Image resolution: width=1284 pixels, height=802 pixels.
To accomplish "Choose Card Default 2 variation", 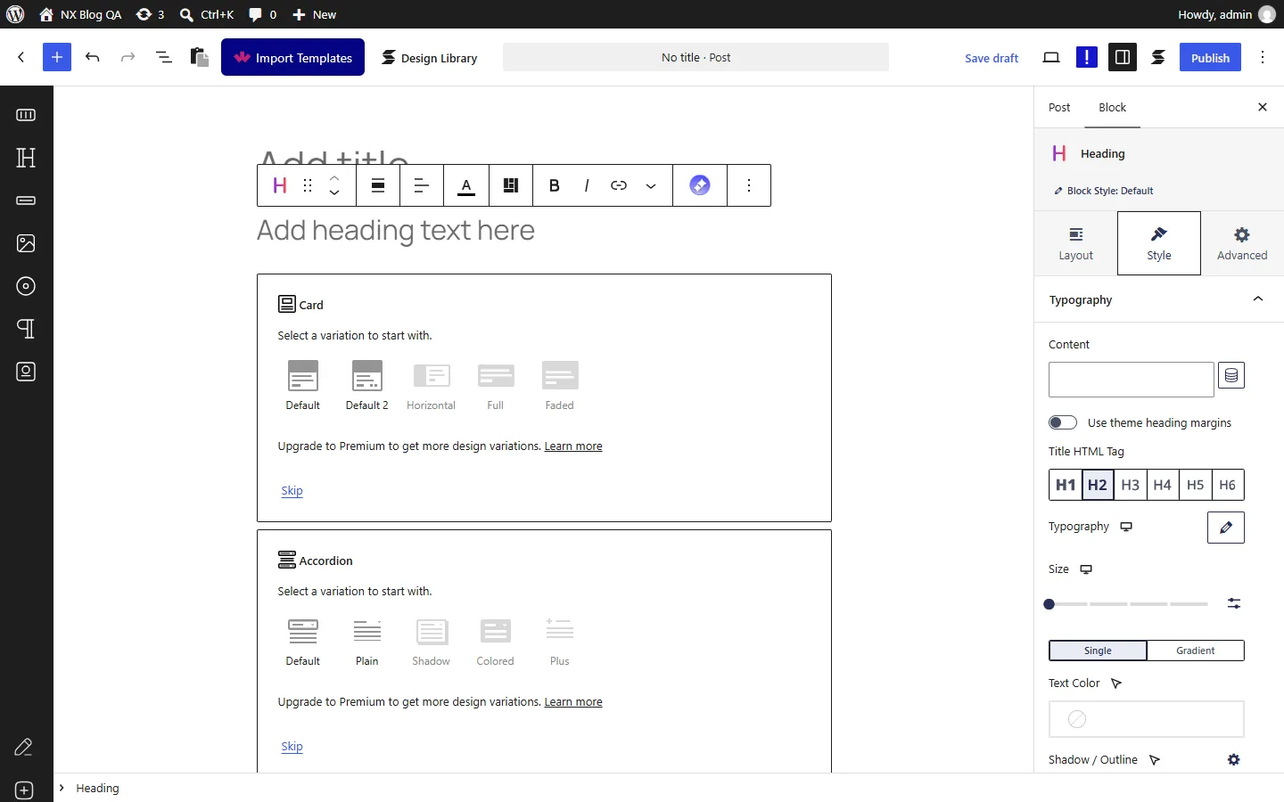I will pyautogui.click(x=367, y=385).
